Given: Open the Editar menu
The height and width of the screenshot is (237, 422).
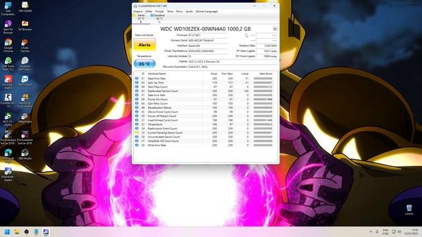Looking at the screenshot, I should click(149, 12).
